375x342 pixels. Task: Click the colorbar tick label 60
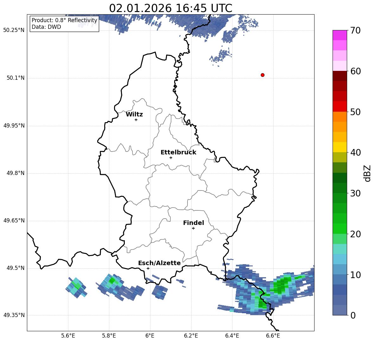(355, 71)
